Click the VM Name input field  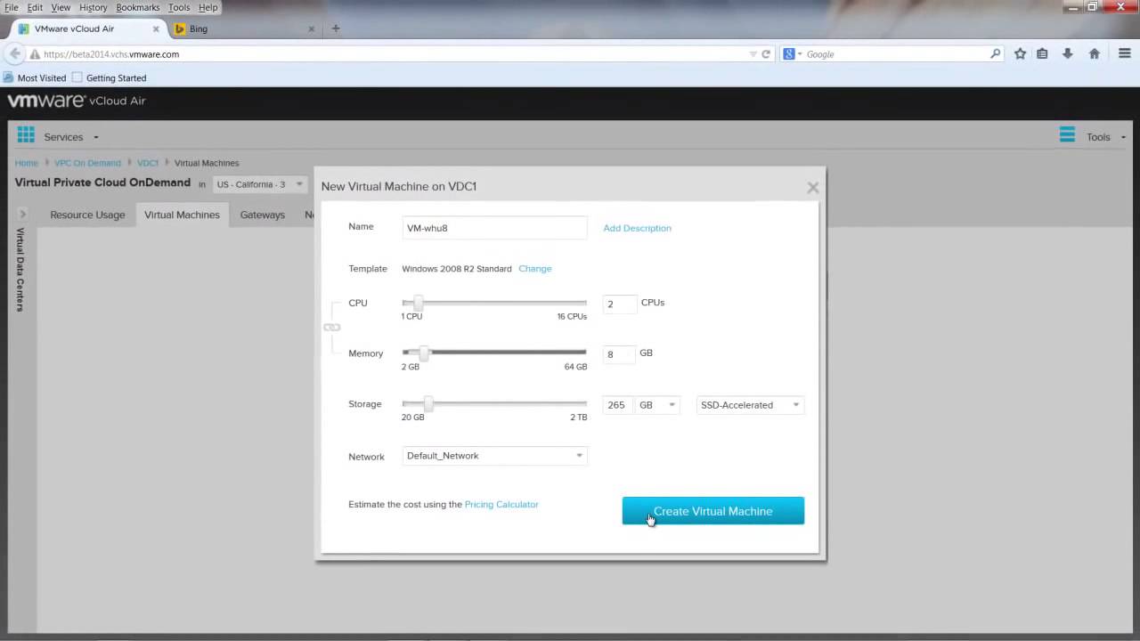pos(494,228)
